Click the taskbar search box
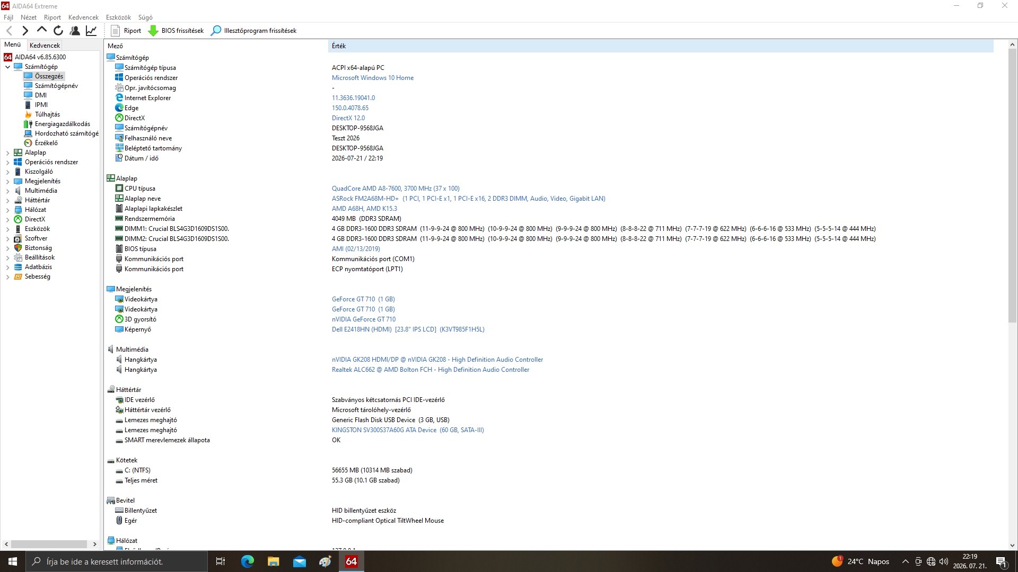Viewport: 1018px width, 572px height. pos(117,561)
